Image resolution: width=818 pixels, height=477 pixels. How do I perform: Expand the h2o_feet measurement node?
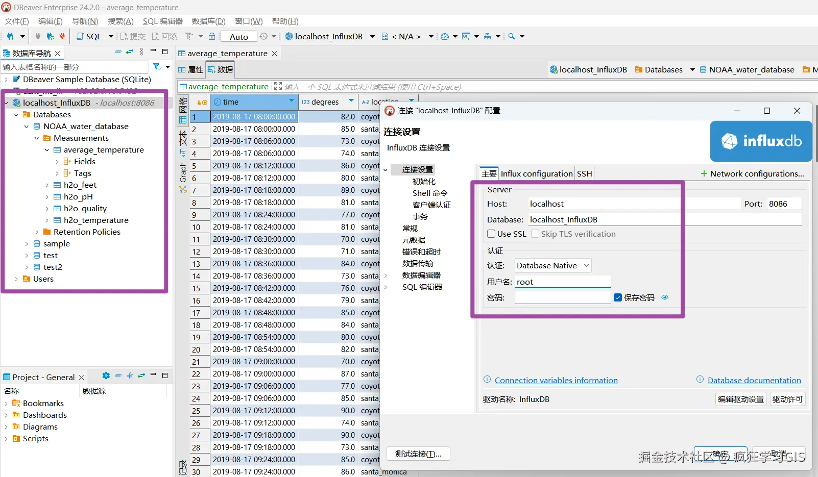tap(47, 185)
